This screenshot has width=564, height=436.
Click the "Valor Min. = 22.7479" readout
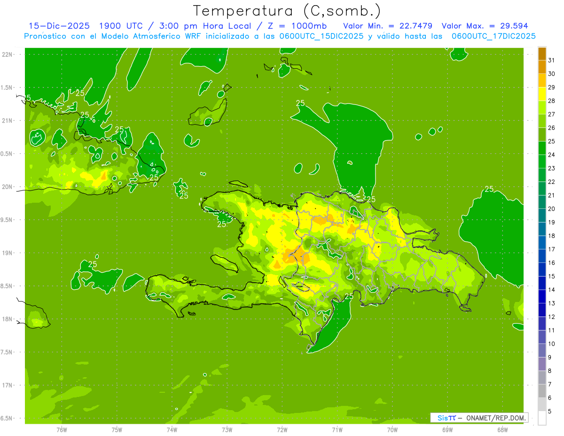tap(388, 26)
